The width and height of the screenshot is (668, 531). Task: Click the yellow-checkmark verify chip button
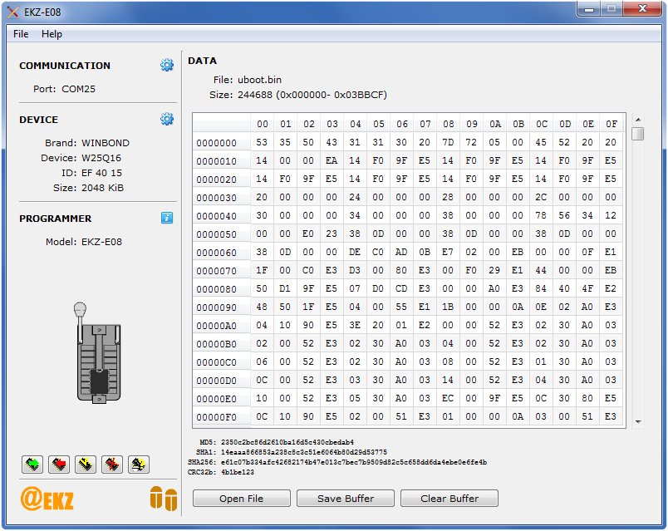pyautogui.click(x=86, y=464)
